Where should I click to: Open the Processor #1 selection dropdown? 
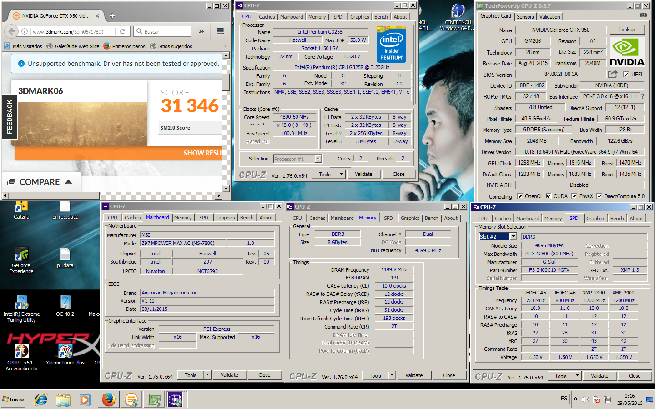pos(318,159)
